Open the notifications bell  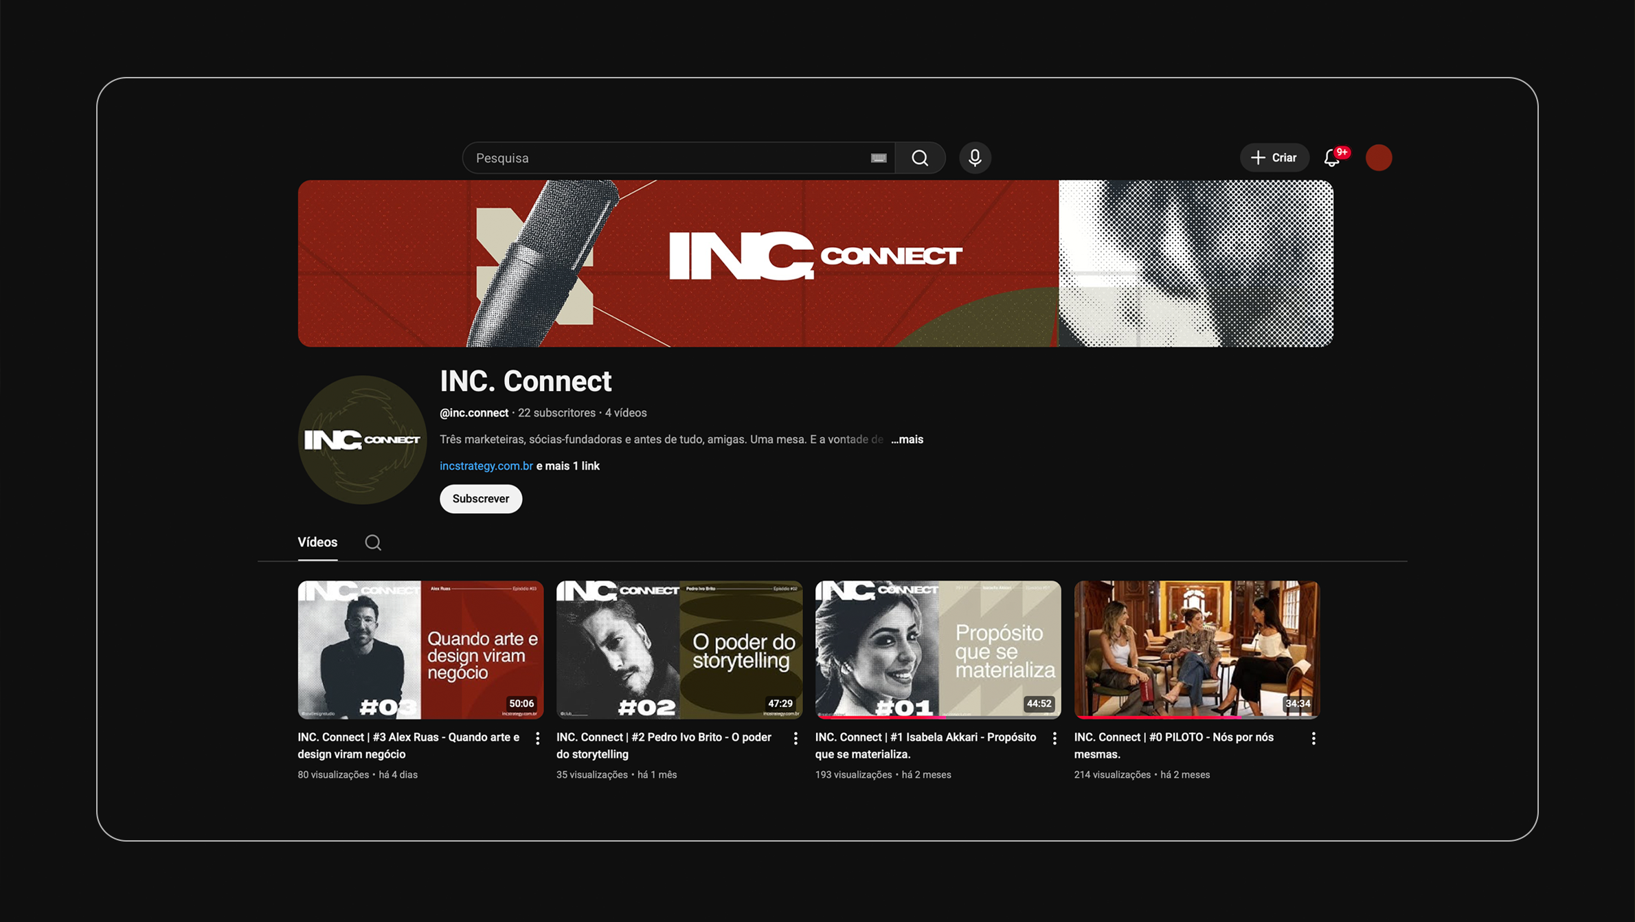tap(1331, 158)
